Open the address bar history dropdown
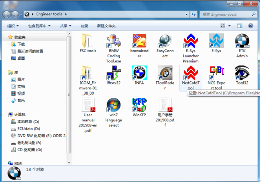This screenshot has height=183, width=261. [187, 14]
